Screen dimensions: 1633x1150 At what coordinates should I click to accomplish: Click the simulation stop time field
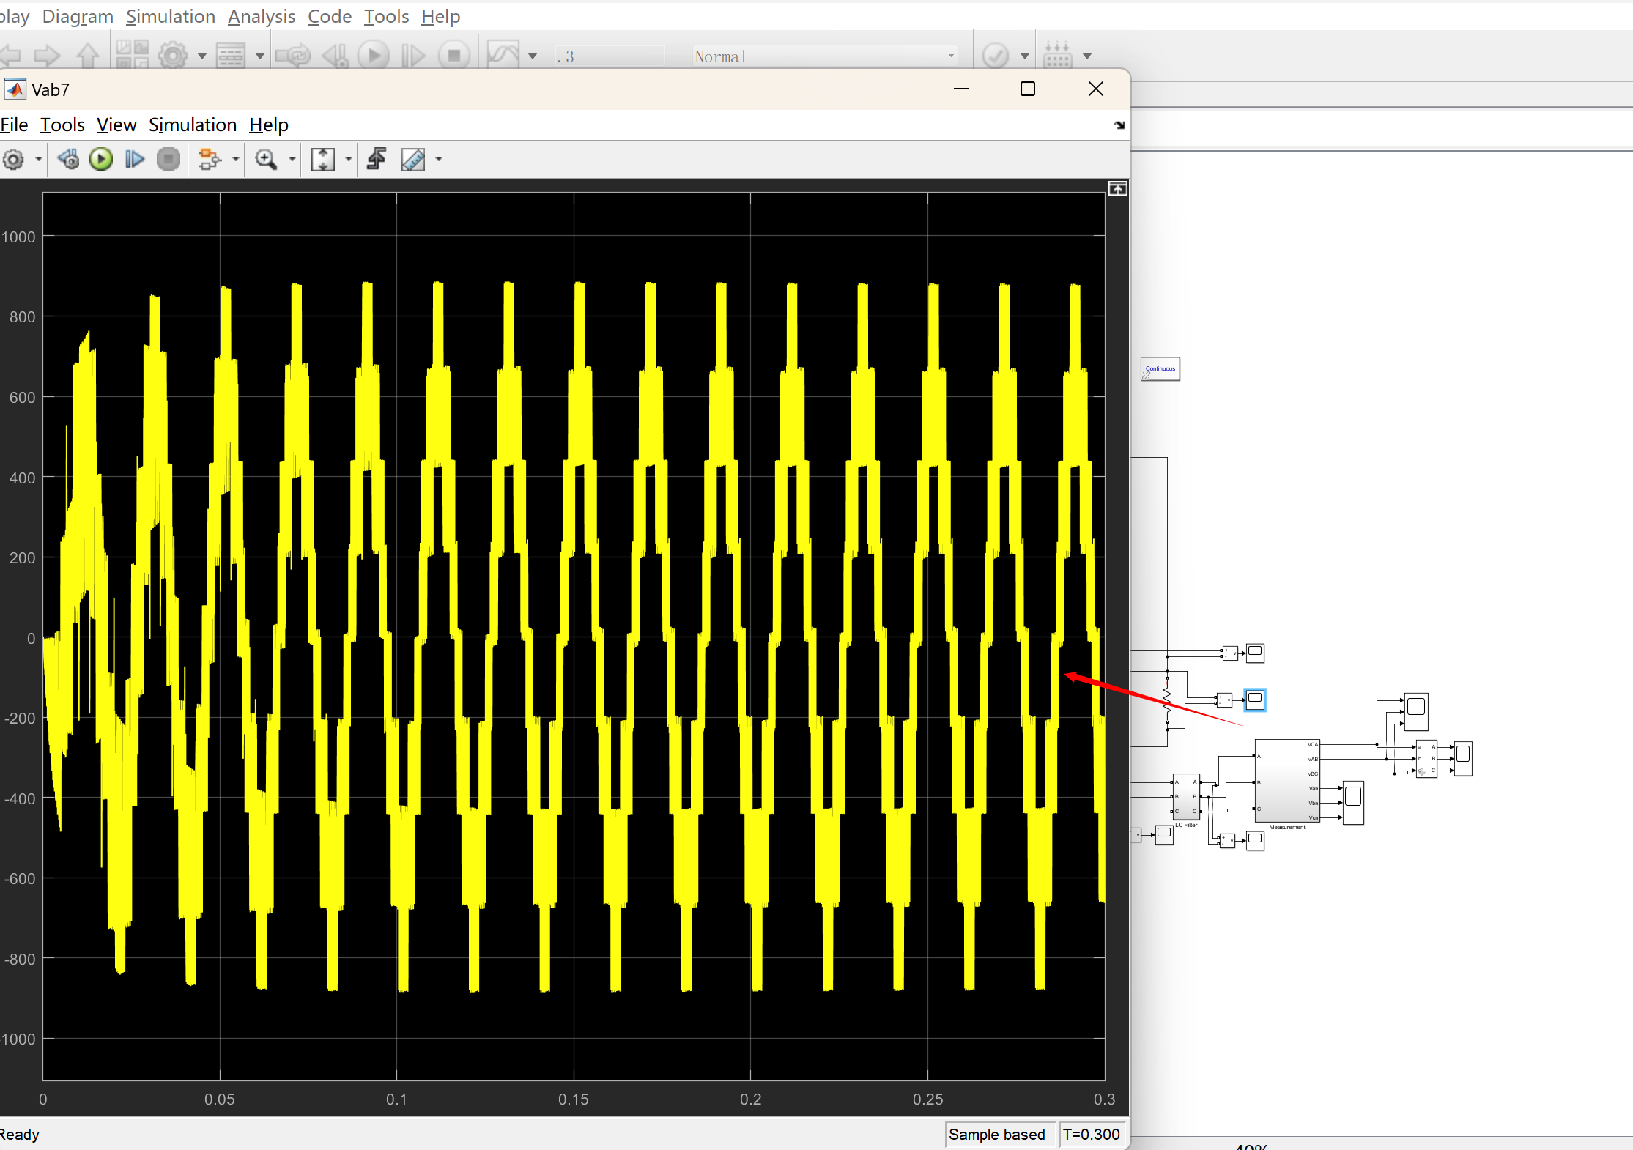tap(609, 56)
